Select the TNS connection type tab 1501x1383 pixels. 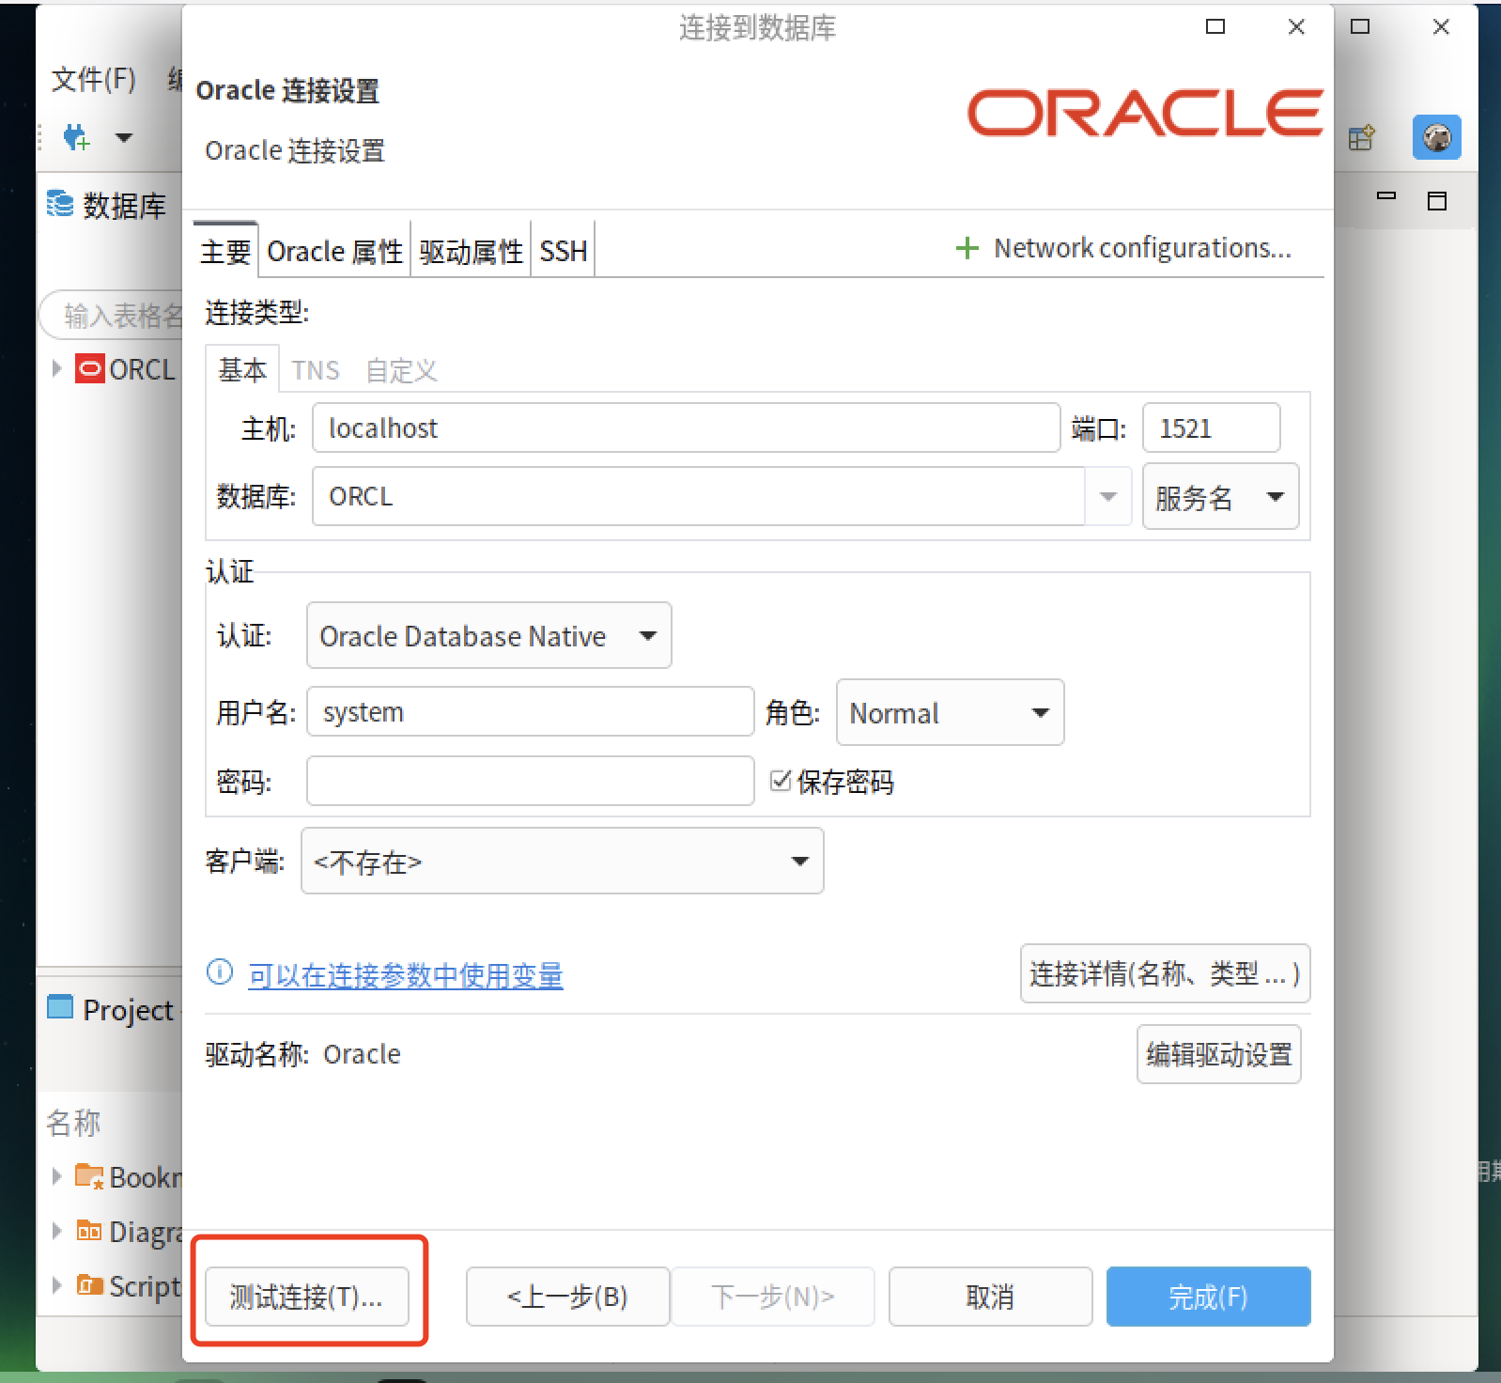[x=316, y=370]
